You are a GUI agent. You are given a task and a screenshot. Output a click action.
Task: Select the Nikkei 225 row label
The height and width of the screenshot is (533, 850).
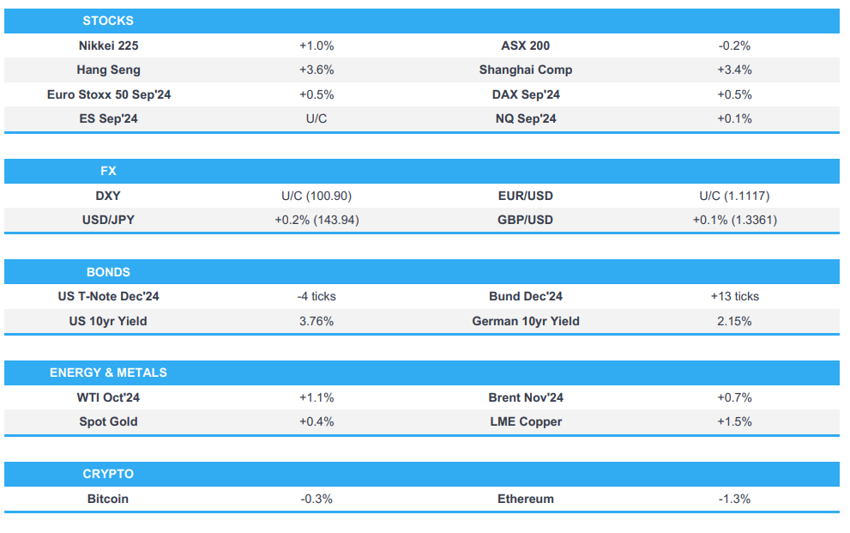[108, 45]
